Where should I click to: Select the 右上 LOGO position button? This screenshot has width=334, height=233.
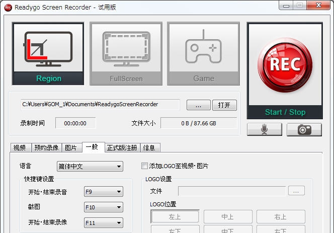(280, 217)
